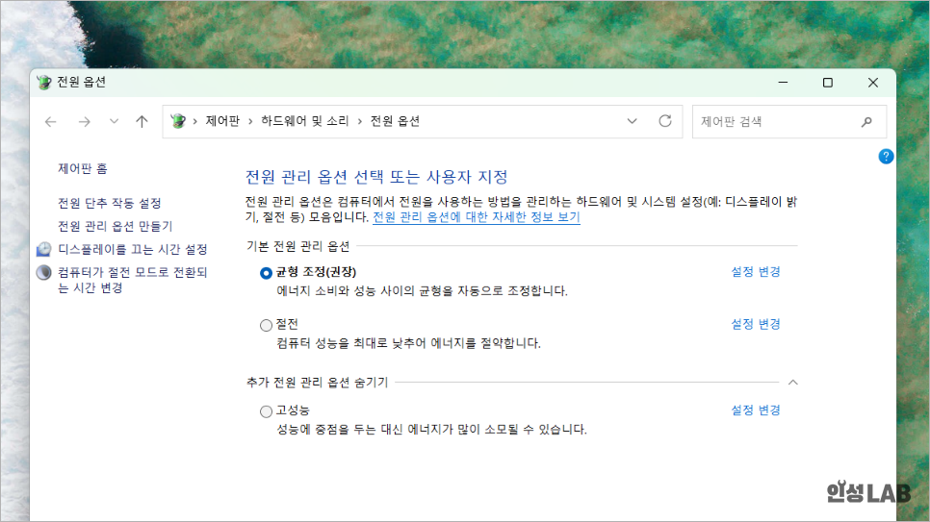Click 기본 전원 관리 옵션 section label
The width and height of the screenshot is (930, 522).
pyautogui.click(x=298, y=246)
